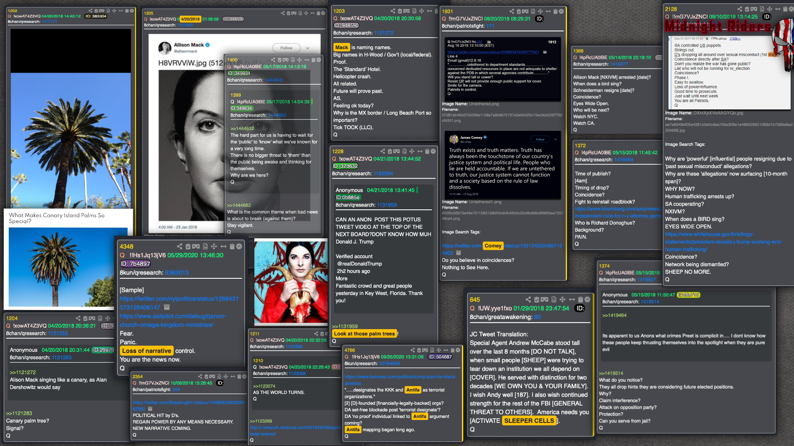Click the horizontal resize icon on post 4348

223,247
